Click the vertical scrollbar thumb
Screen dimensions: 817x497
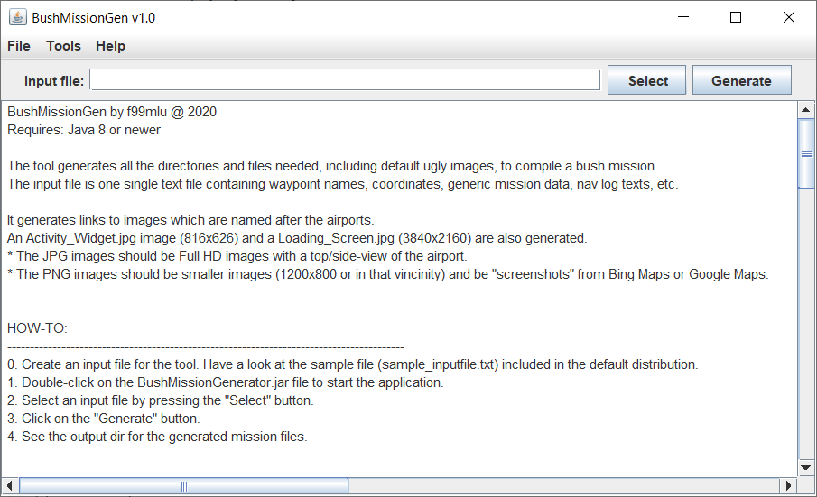tap(806, 153)
